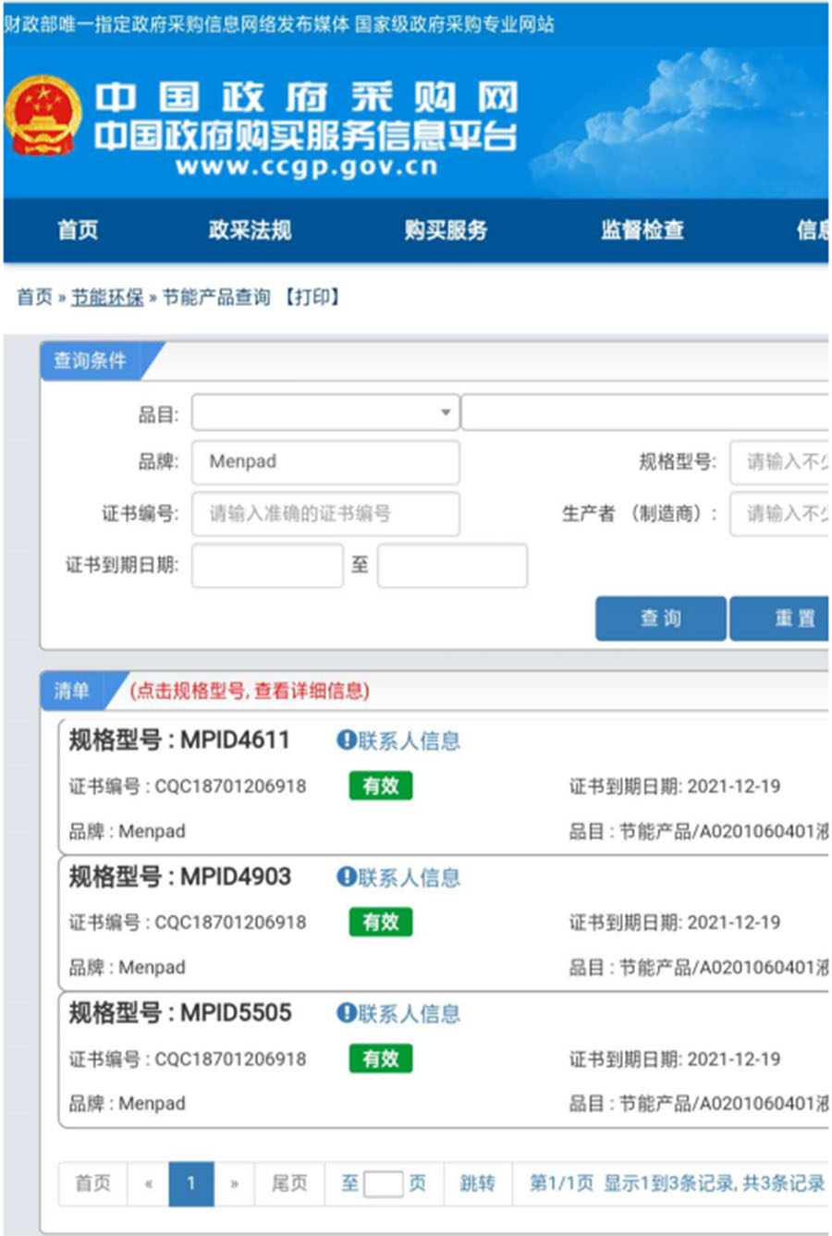Image resolution: width=832 pixels, height=1236 pixels.
Task: Click the 证书编号 input field
Action: pyautogui.click(x=324, y=514)
